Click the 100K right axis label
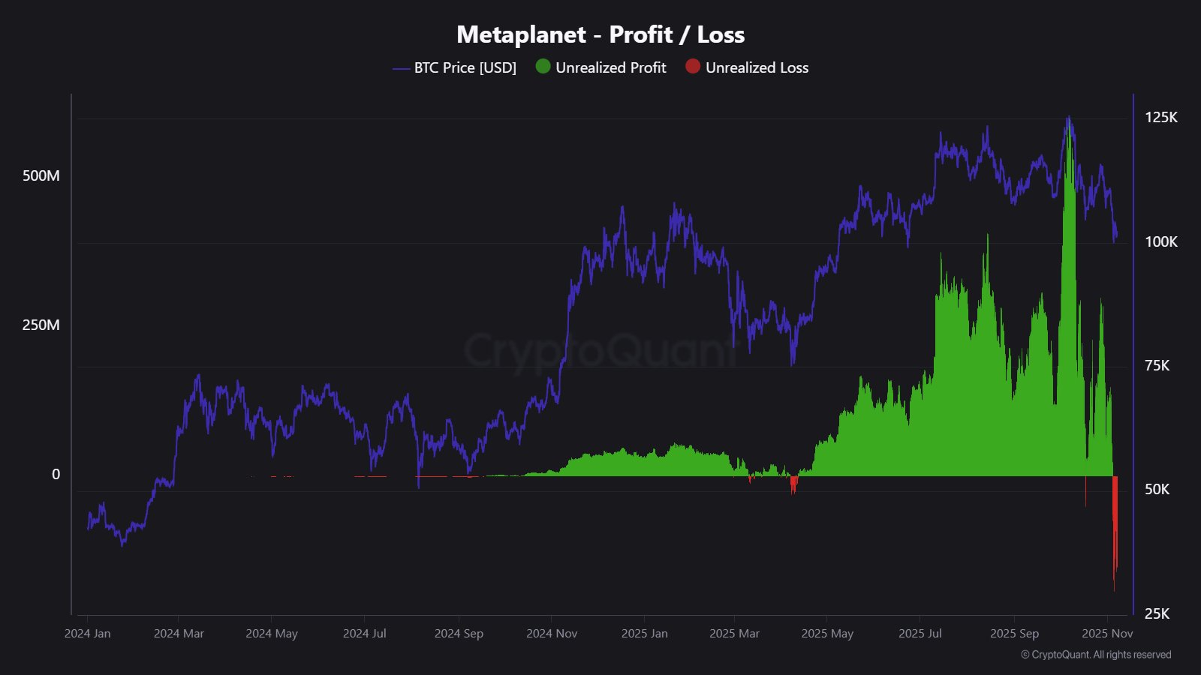Viewport: 1201px width, 675px height. point(1160,241)
